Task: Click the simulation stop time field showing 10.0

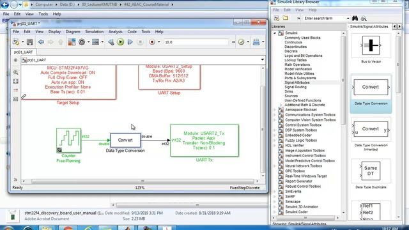Action: [196, 42]
